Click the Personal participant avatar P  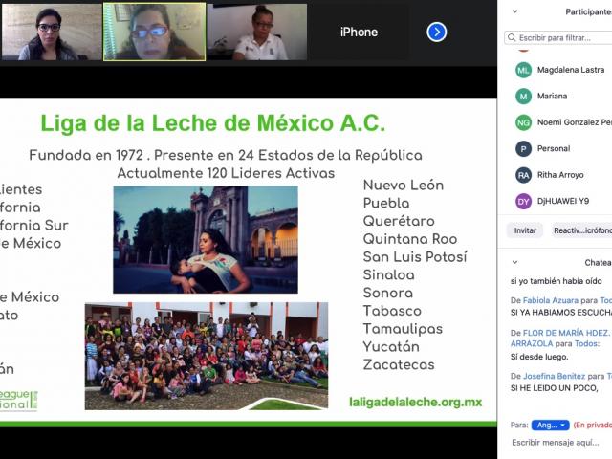pyautogui.click(x=523, y=149)
